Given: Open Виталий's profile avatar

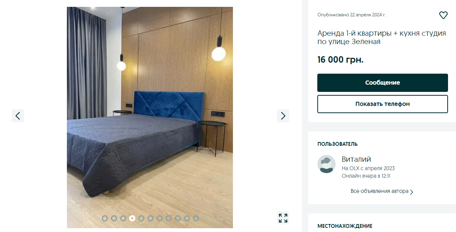Looking at the screenshot, I should coord(326,164).
